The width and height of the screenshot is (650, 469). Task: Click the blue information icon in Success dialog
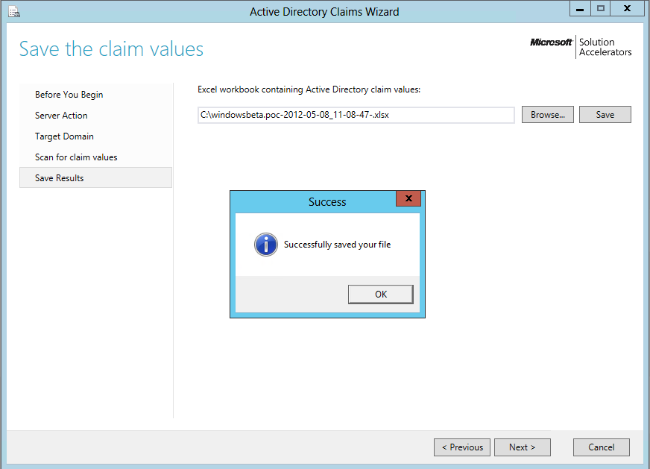pyautogui.click(x=265, y=245)
